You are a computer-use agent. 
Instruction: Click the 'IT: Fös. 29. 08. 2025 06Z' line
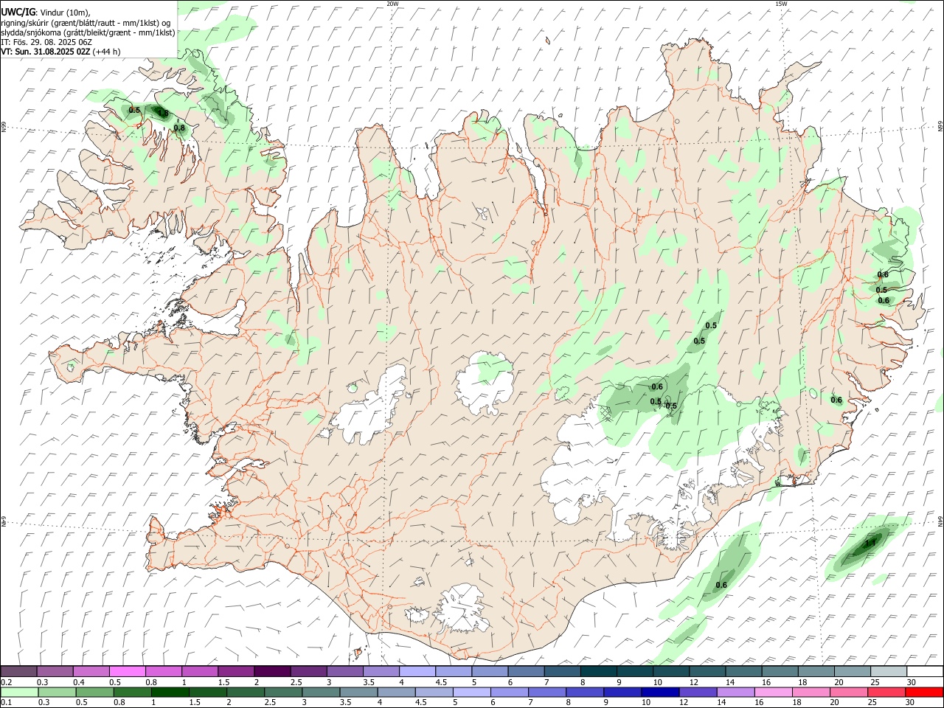[x=46, y=42]
